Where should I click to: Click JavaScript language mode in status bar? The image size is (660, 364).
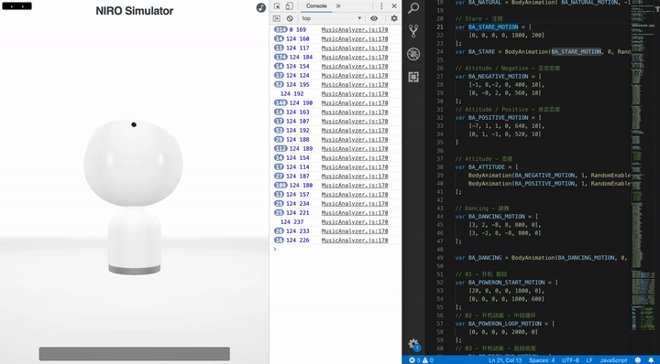click(x=613, y=360)
